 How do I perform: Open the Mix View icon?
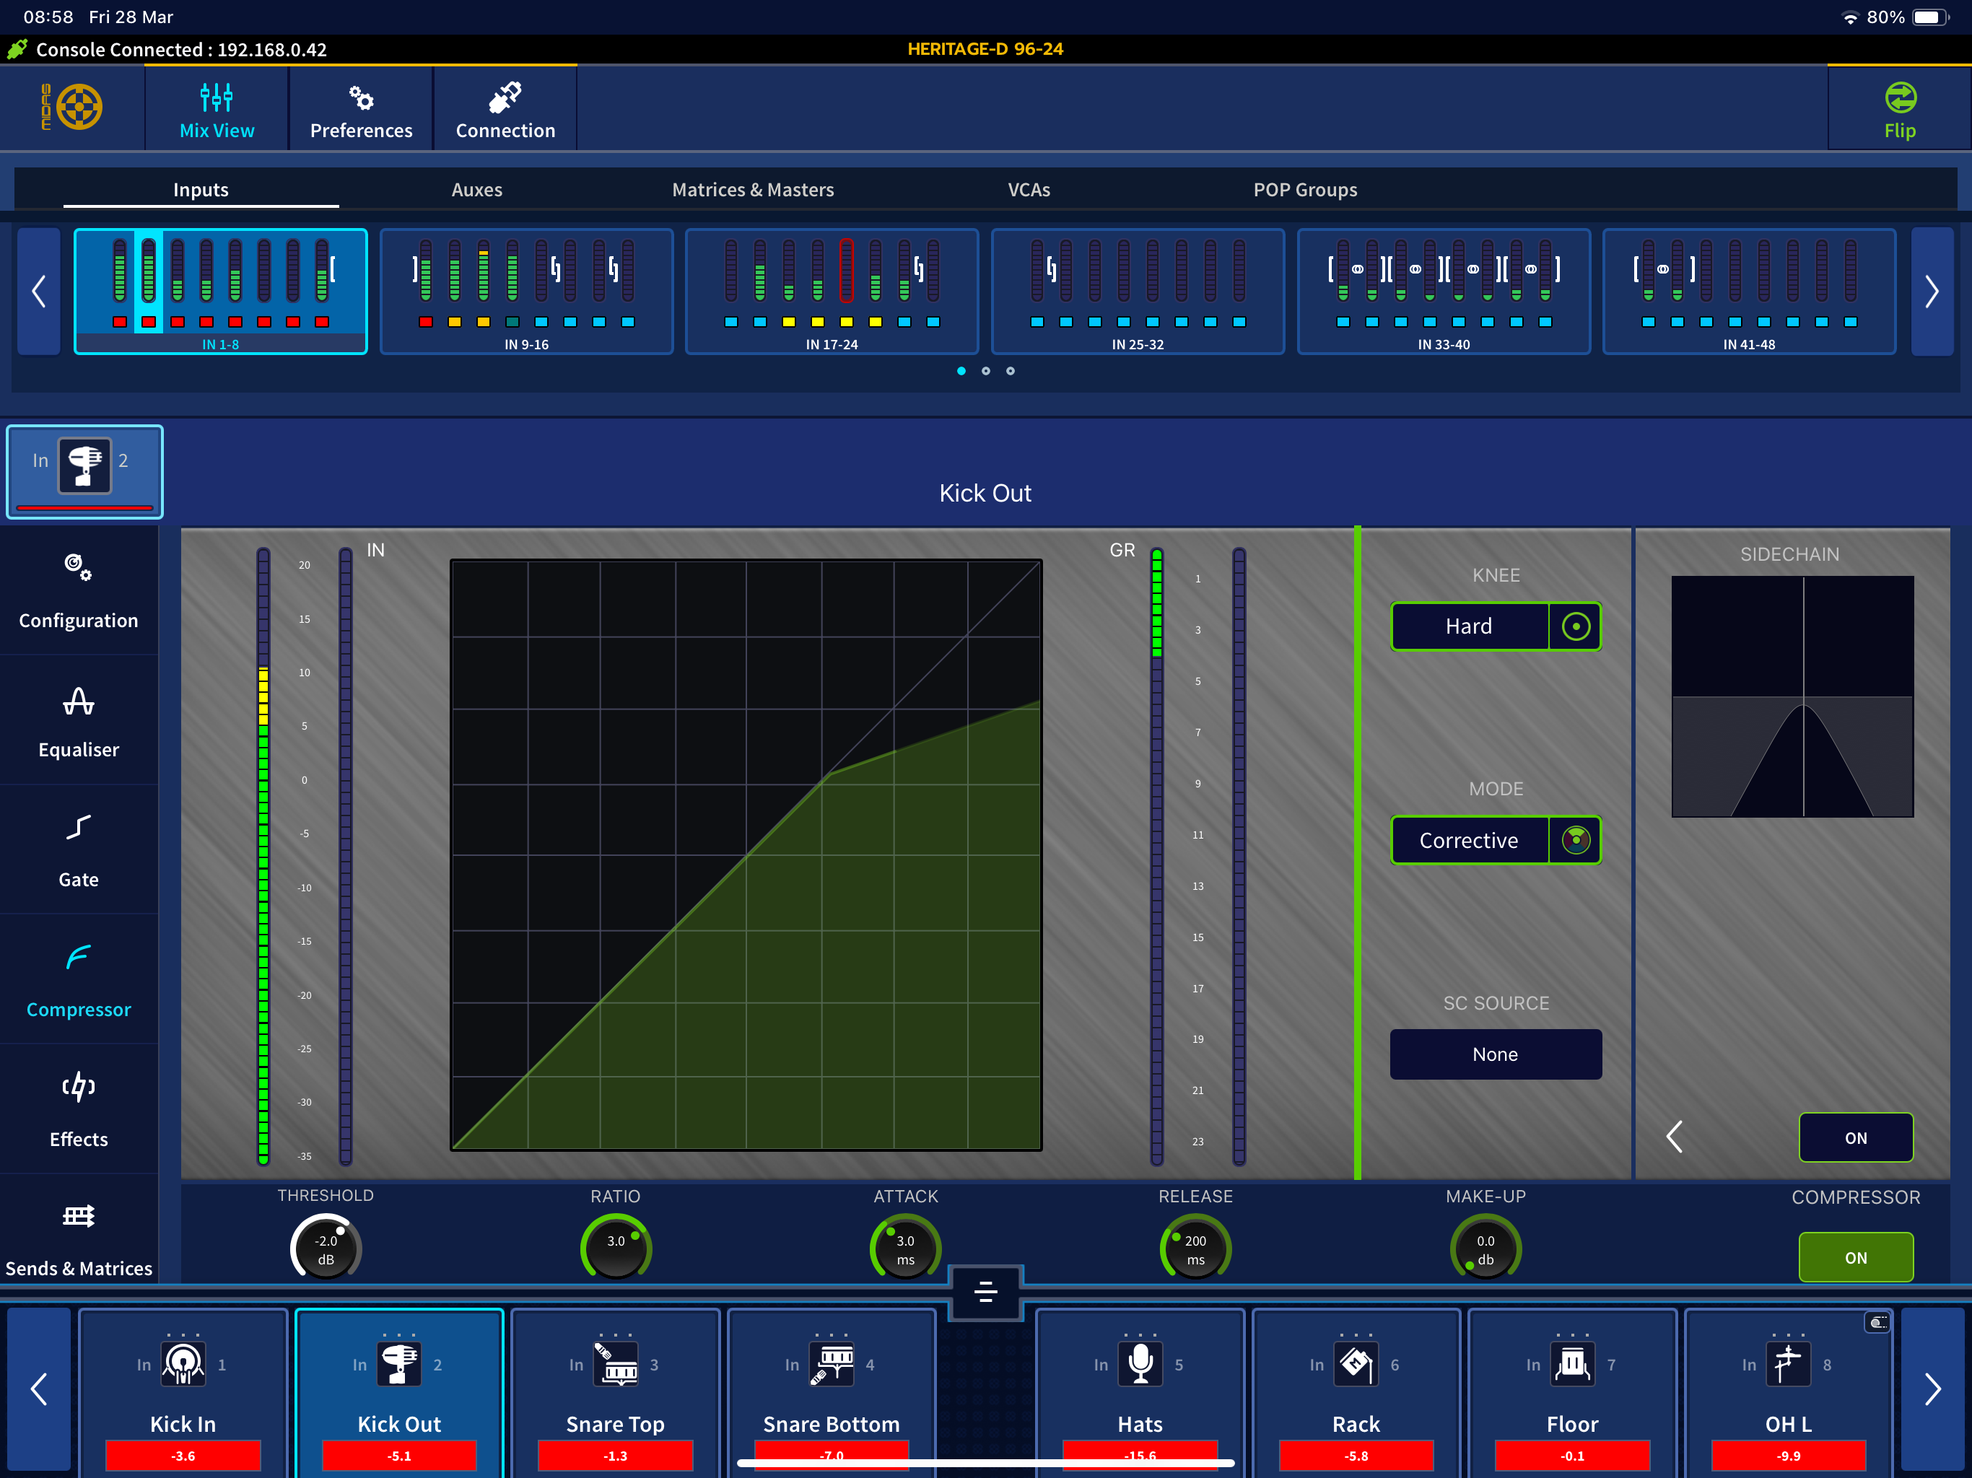pyautogui.click(x=217, y=97)
